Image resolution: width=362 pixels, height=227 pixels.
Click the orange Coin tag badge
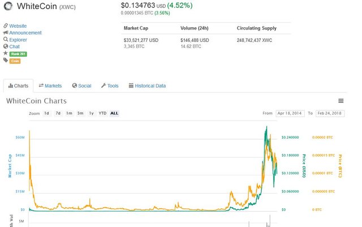click(x=15, y=61)
